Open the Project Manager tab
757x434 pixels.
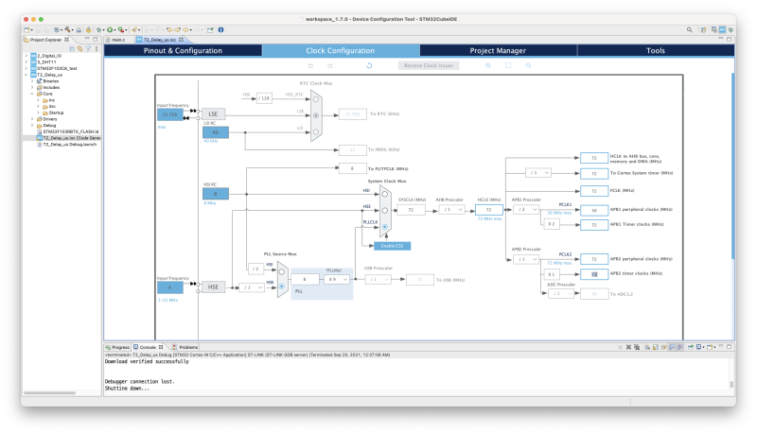point(499,51)
